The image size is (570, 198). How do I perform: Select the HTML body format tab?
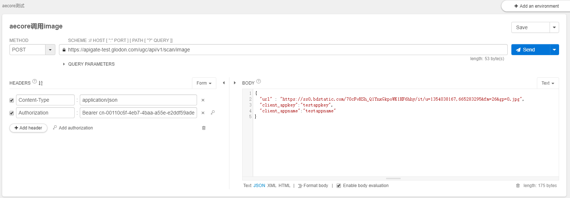(x=284, y=186)
